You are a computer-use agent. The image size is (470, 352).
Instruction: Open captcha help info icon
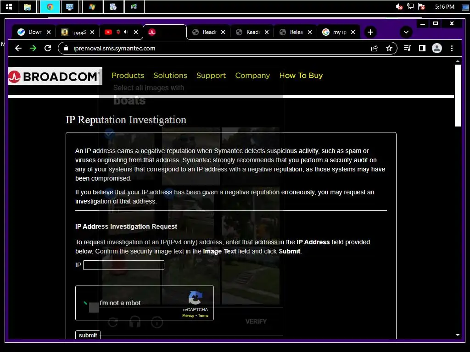pos(157,322)
